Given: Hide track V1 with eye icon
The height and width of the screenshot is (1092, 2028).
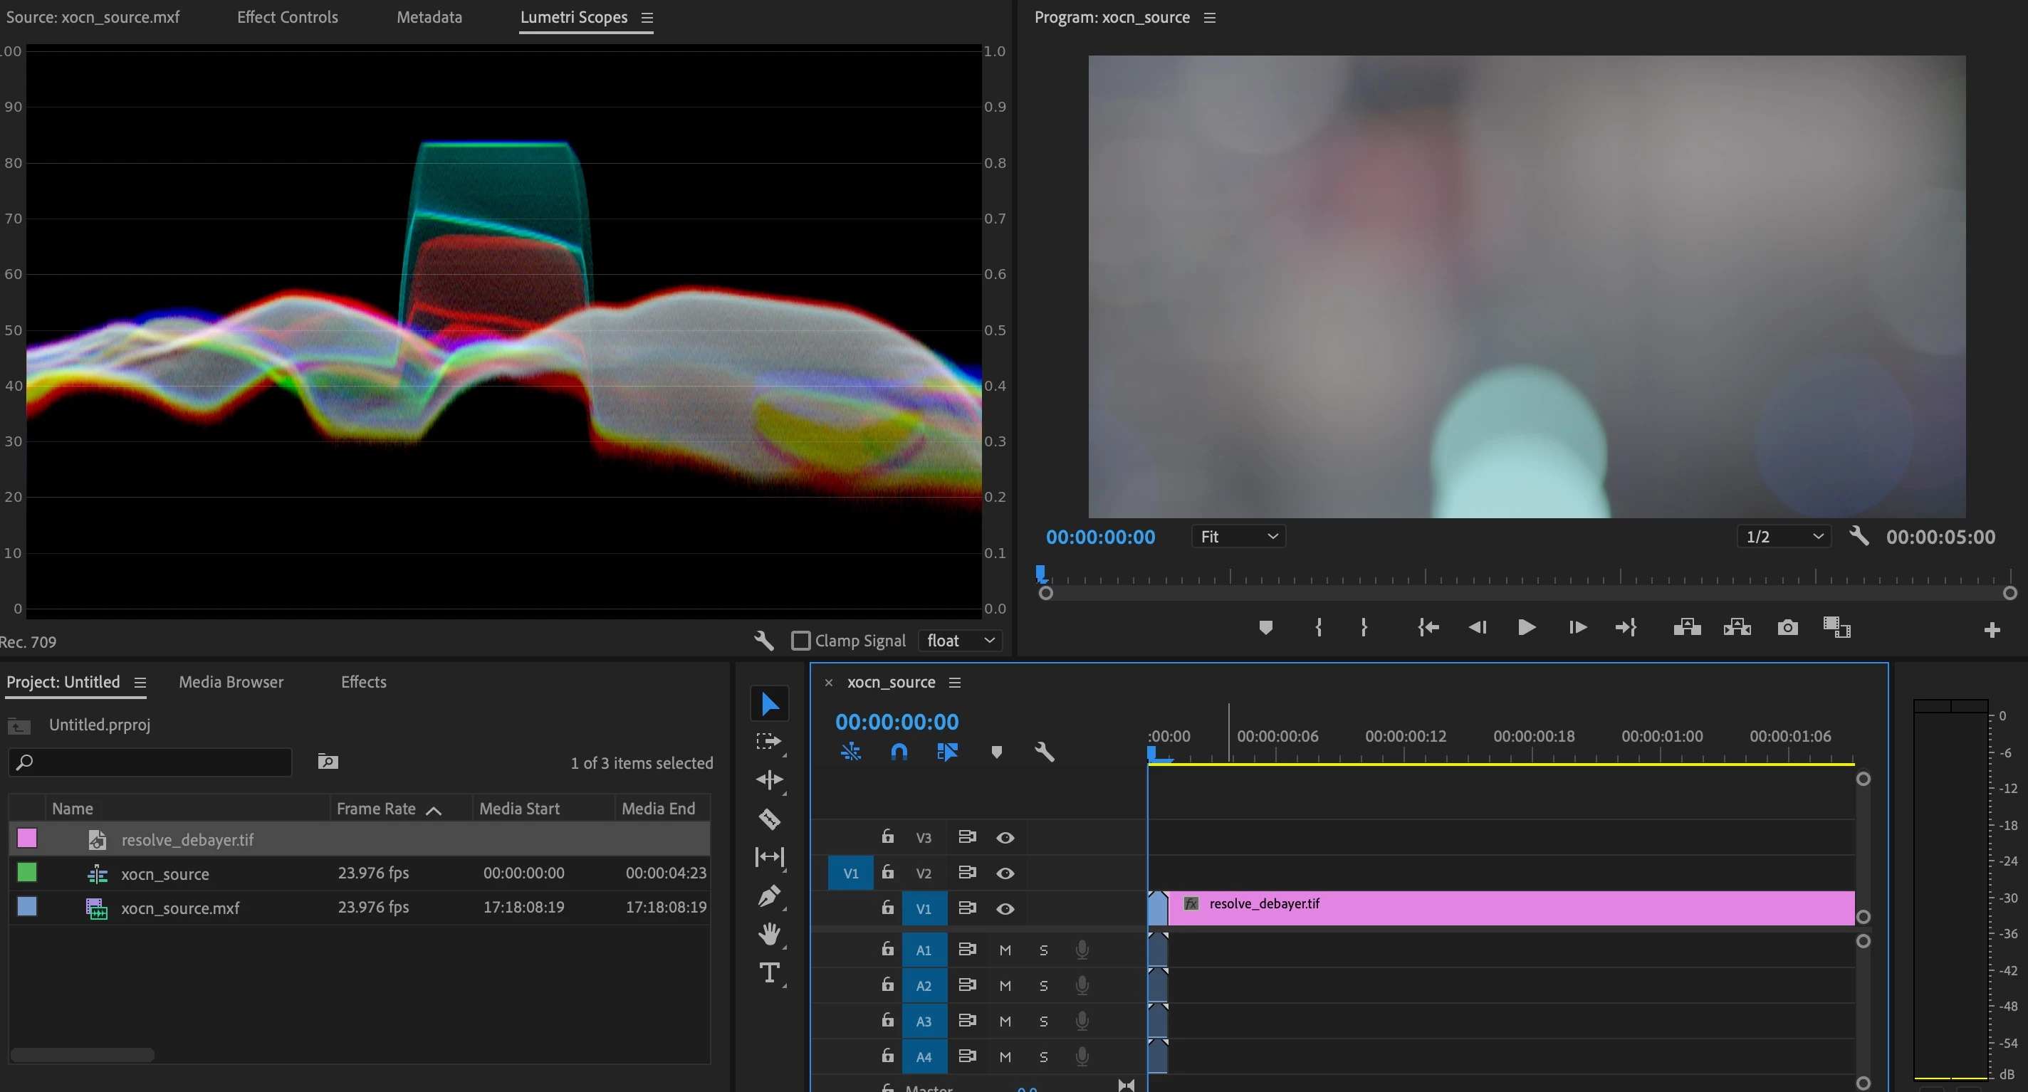Looking at the screenshot, I should click(1005, 908).
